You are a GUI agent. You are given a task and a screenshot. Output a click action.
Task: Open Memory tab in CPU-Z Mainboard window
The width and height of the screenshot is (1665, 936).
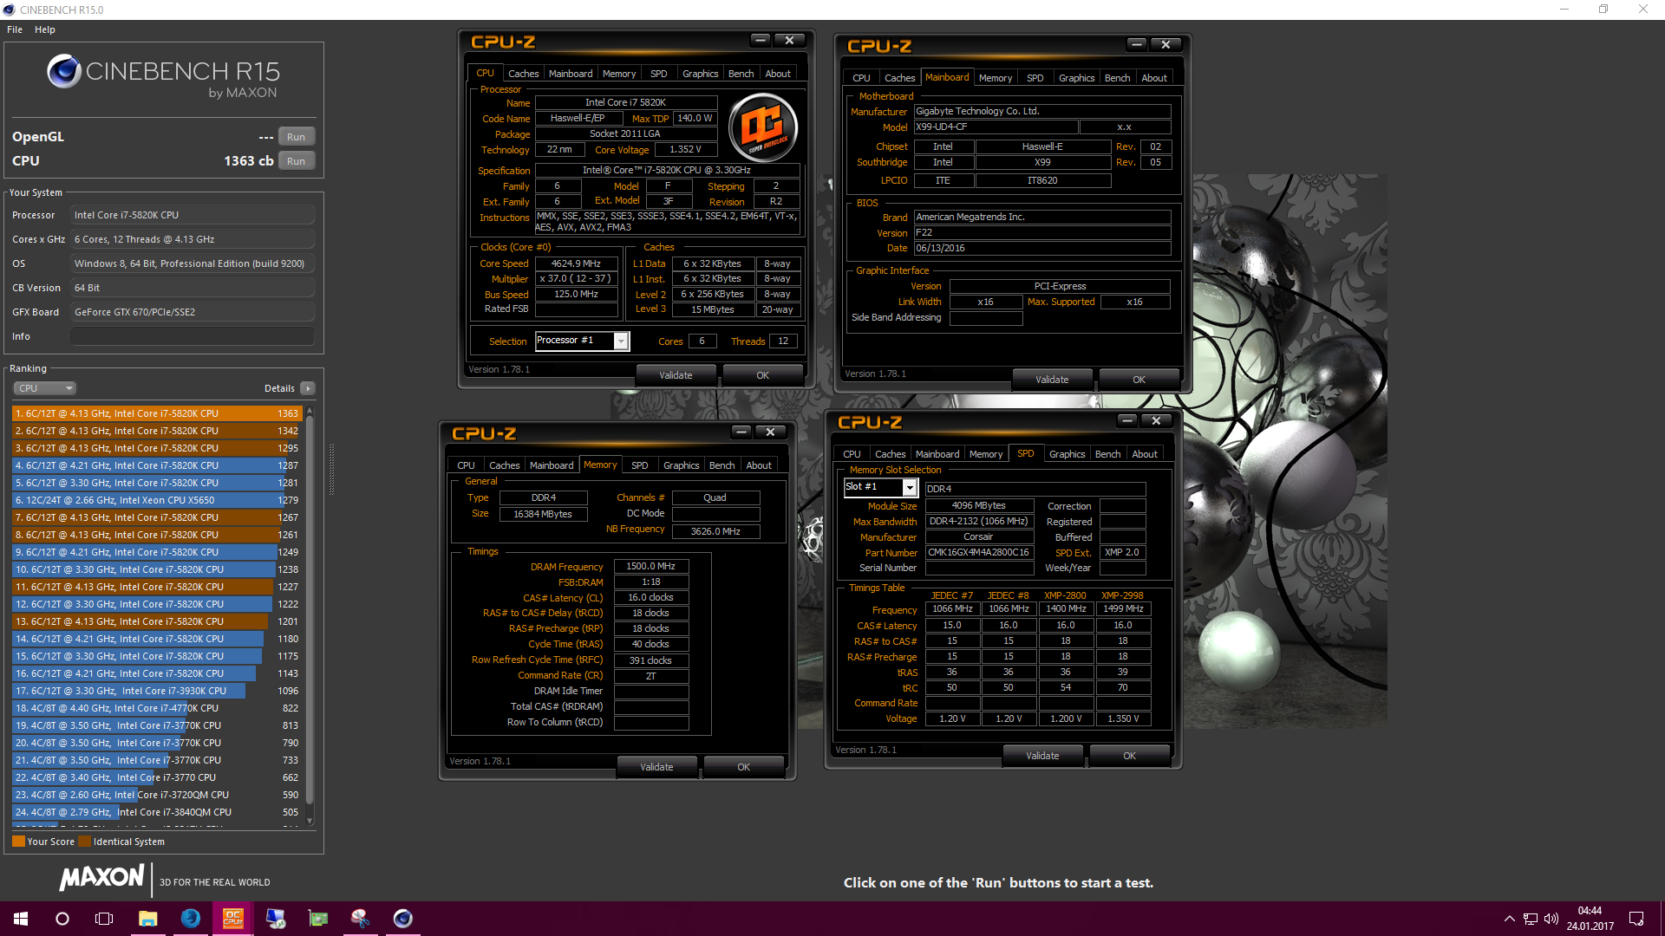coord(996,78)
